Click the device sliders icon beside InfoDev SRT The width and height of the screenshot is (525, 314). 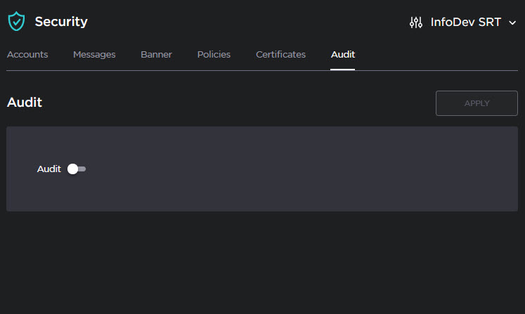415,22
